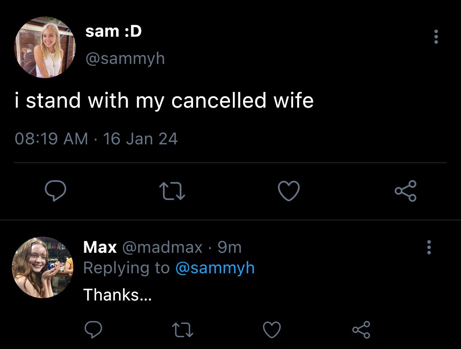Retweet Max's reply
The image size is (461, 349).
click(x=182, y=330)
